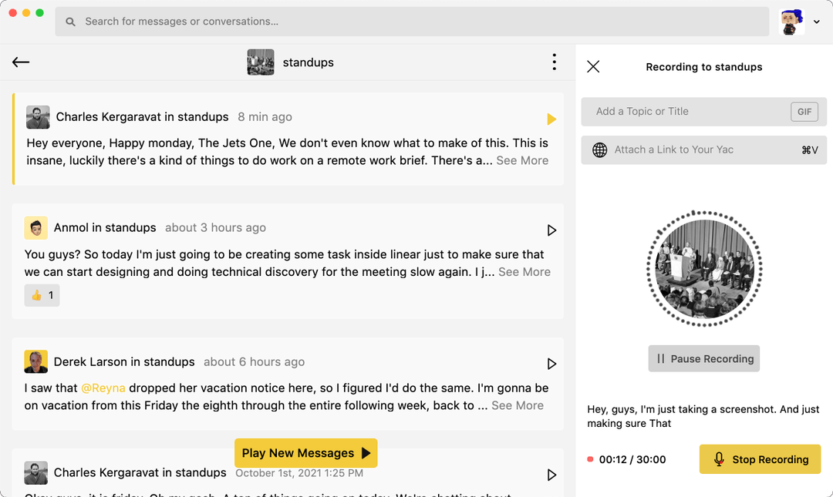The image size is (833, 497).
Task: Click the thumbs up reaction on Anmol's message
Action: point(42,295)
